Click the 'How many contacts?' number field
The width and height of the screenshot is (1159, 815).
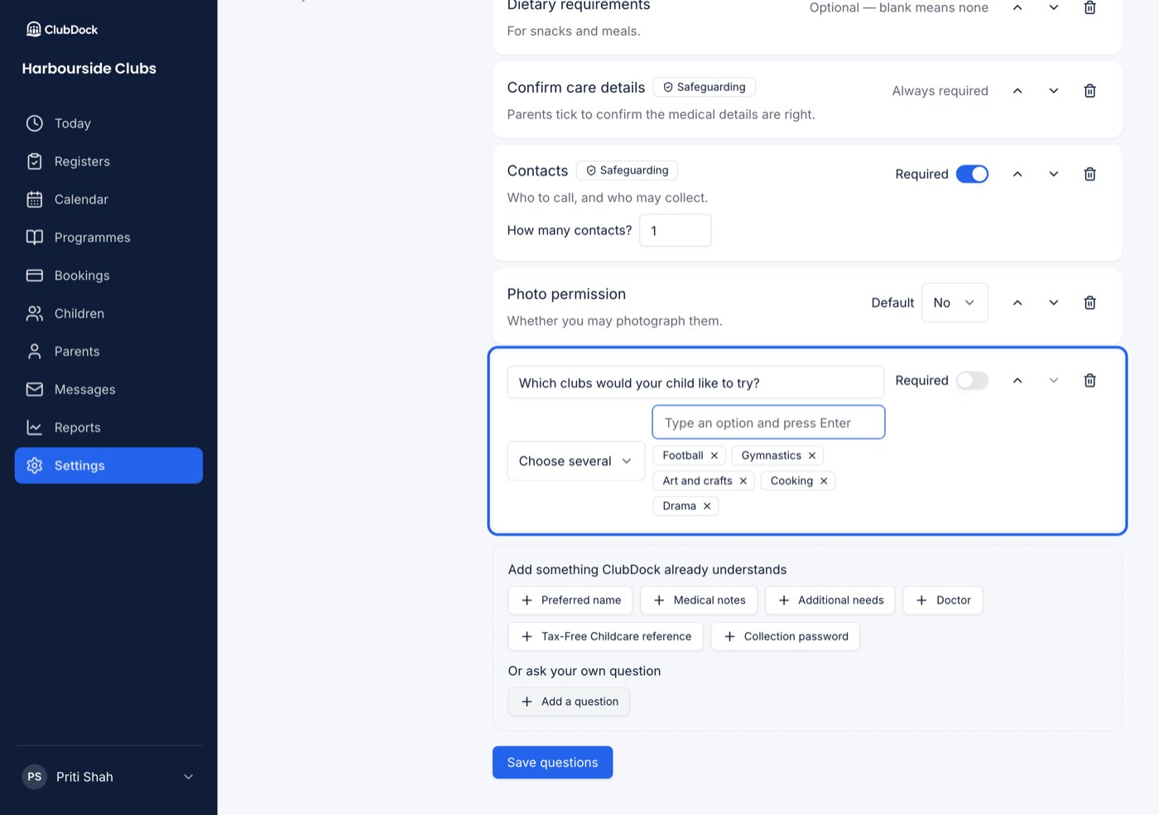point(676,230)
